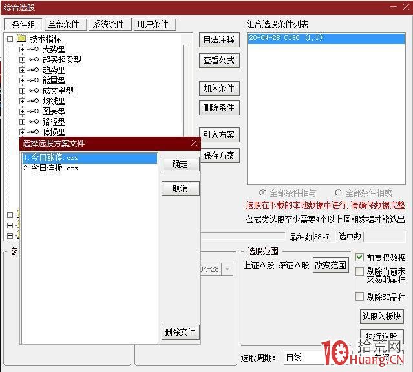The height and width of the screenshot is (372, 413).
Task: Click the 路径型 indicator node icon
Action: [34, 122]
